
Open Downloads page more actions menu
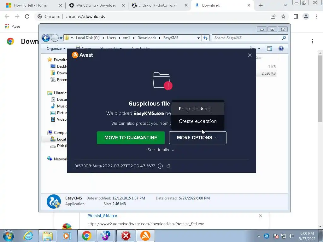click(312, 41)
